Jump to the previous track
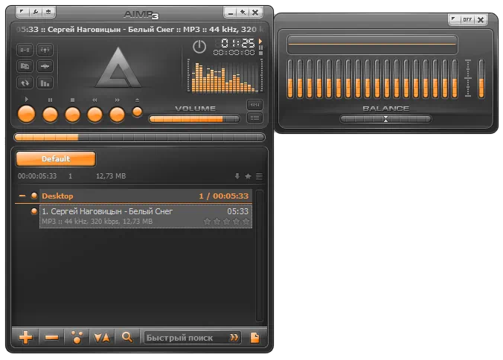This screenshot has width=503, height=360. tap(94, 115)
